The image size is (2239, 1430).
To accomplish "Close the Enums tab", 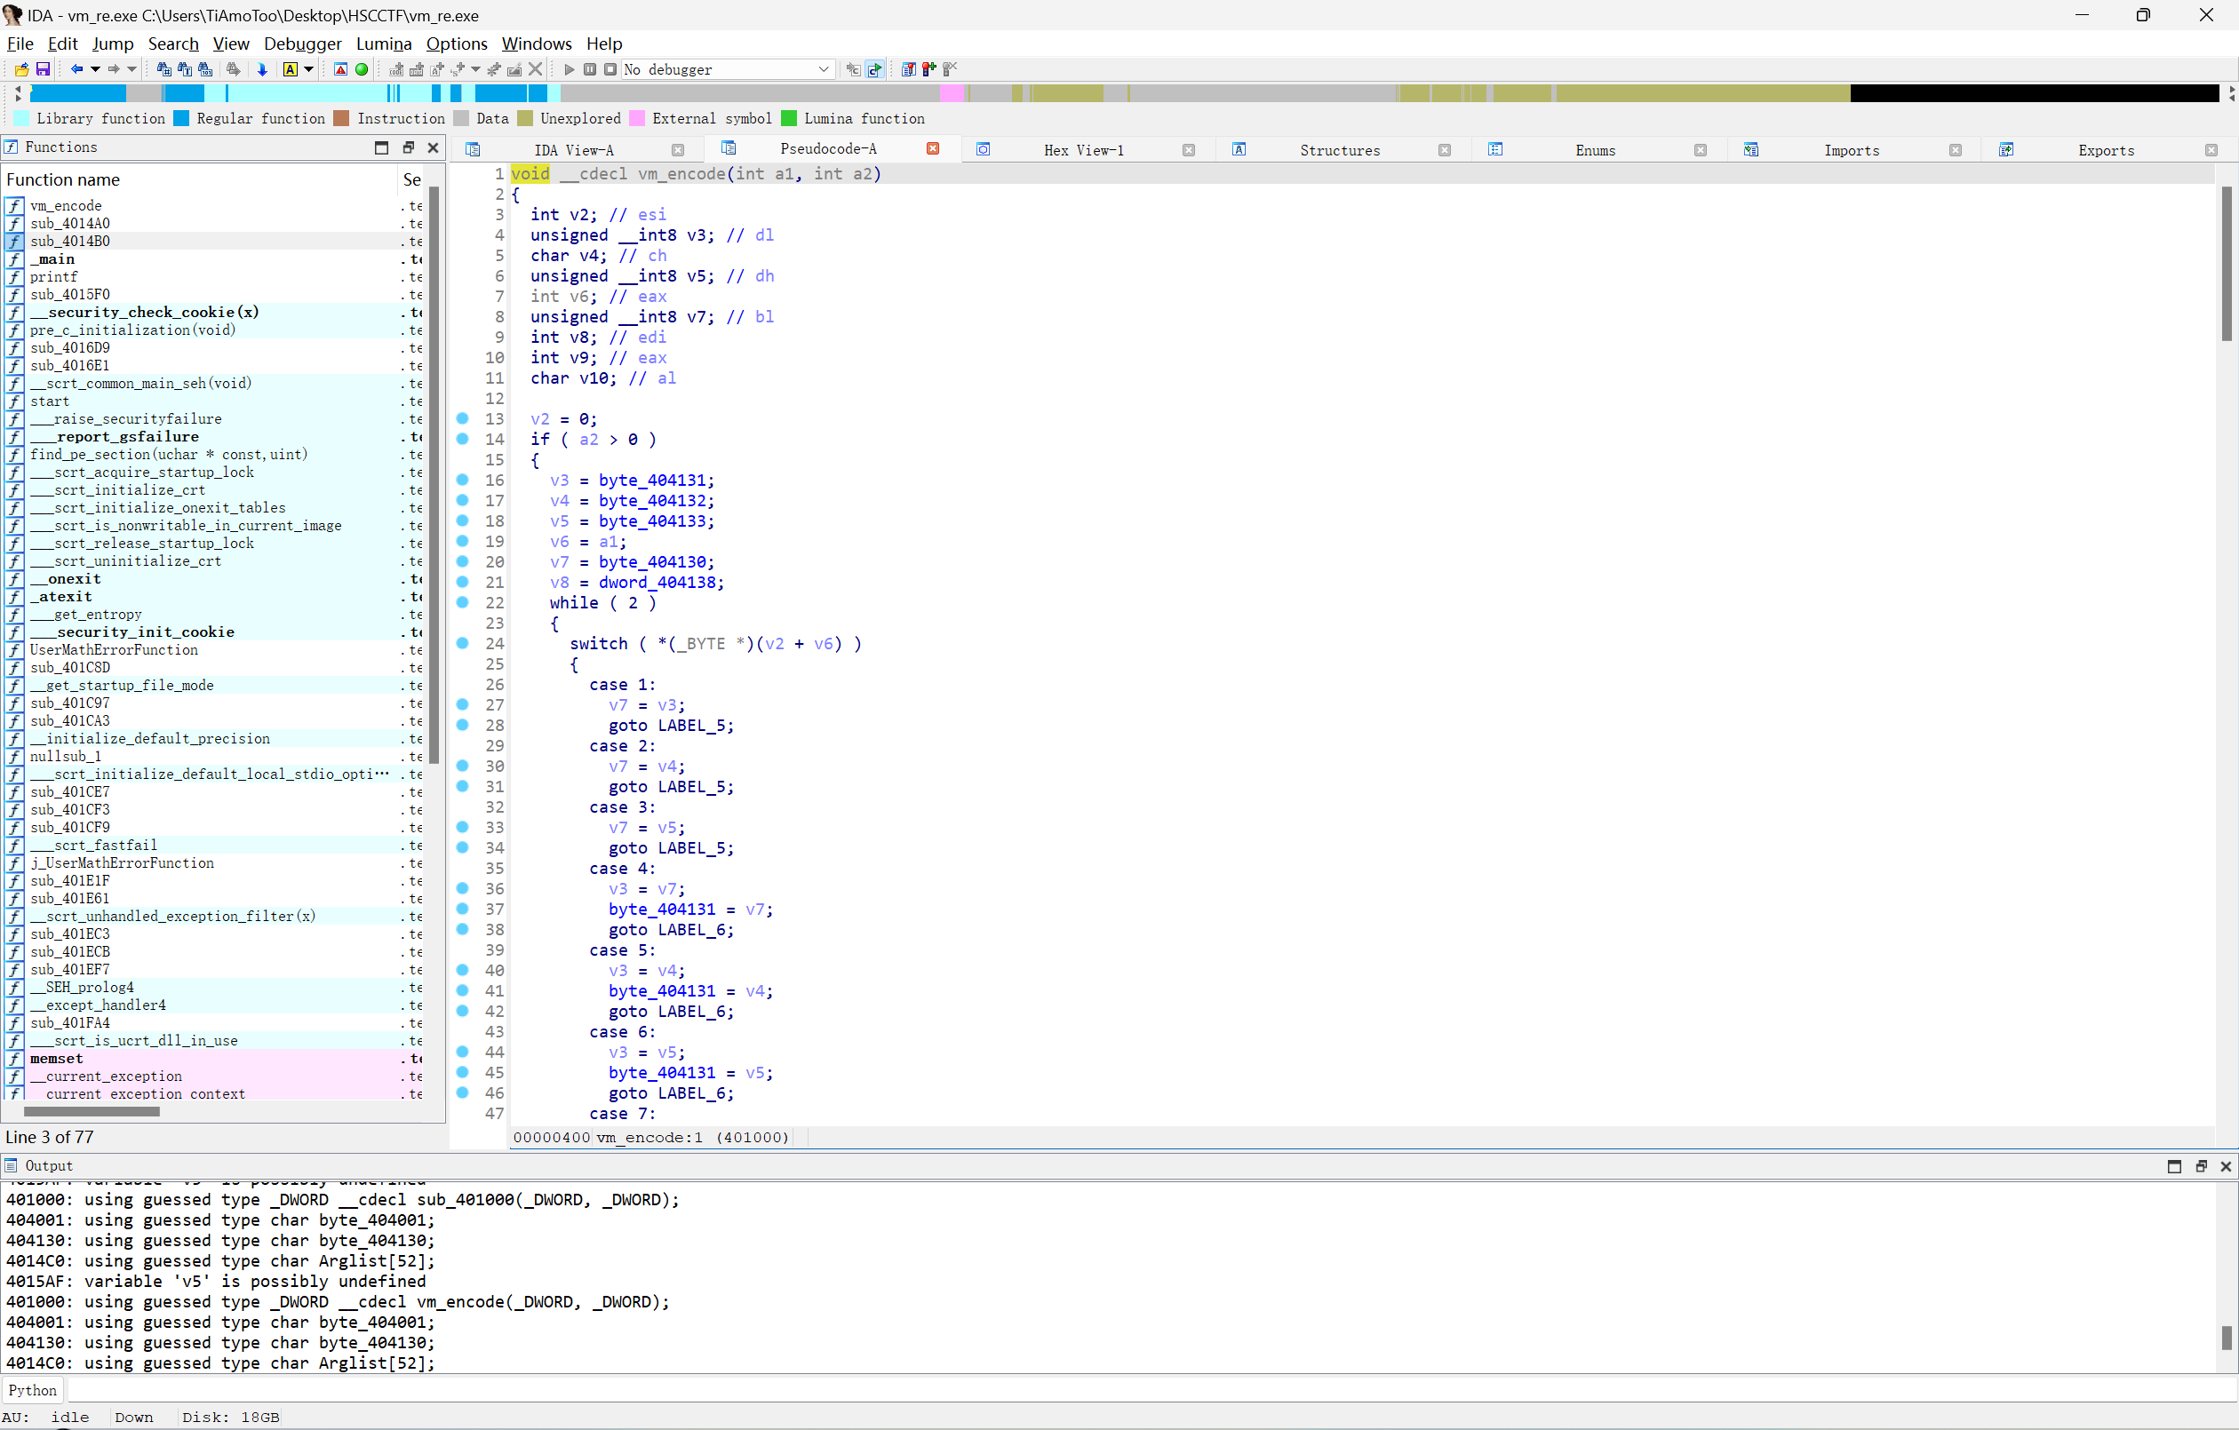I will coord(1700,150).
